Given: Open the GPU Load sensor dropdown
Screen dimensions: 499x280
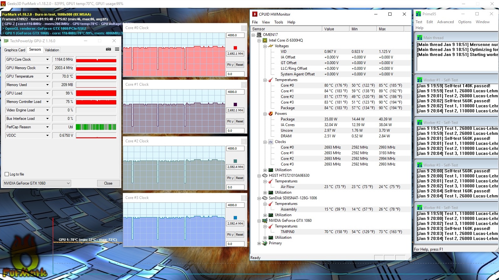Looking at the screenshot, I should (48, 93).
